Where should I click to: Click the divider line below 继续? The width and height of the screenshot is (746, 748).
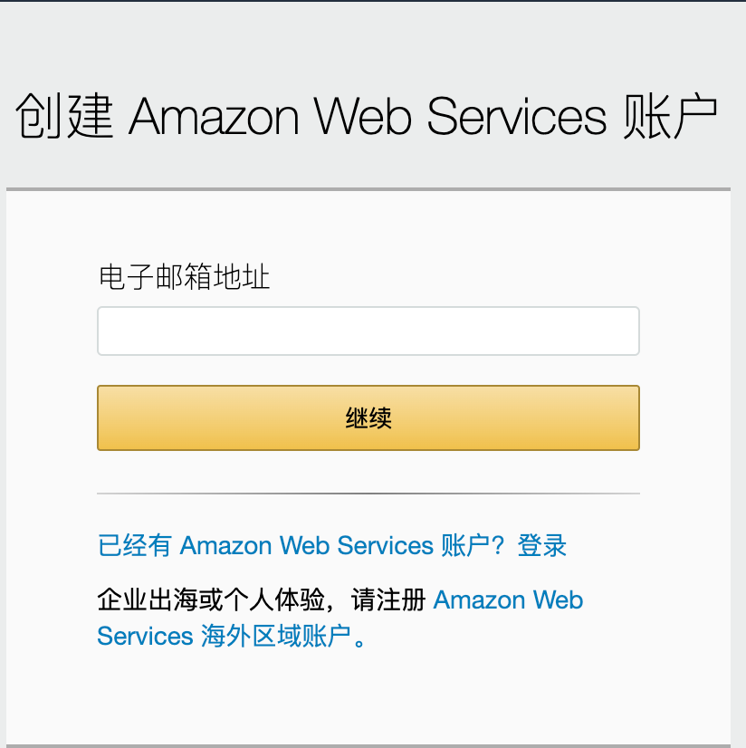(368, 494)
